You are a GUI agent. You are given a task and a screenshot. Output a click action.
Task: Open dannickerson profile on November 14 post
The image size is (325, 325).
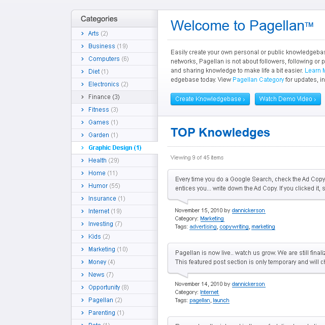coord(248,284)
